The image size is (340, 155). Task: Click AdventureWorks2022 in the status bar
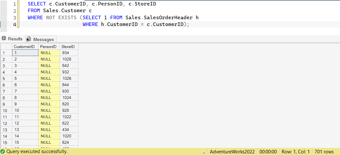[x=232, y=152]
